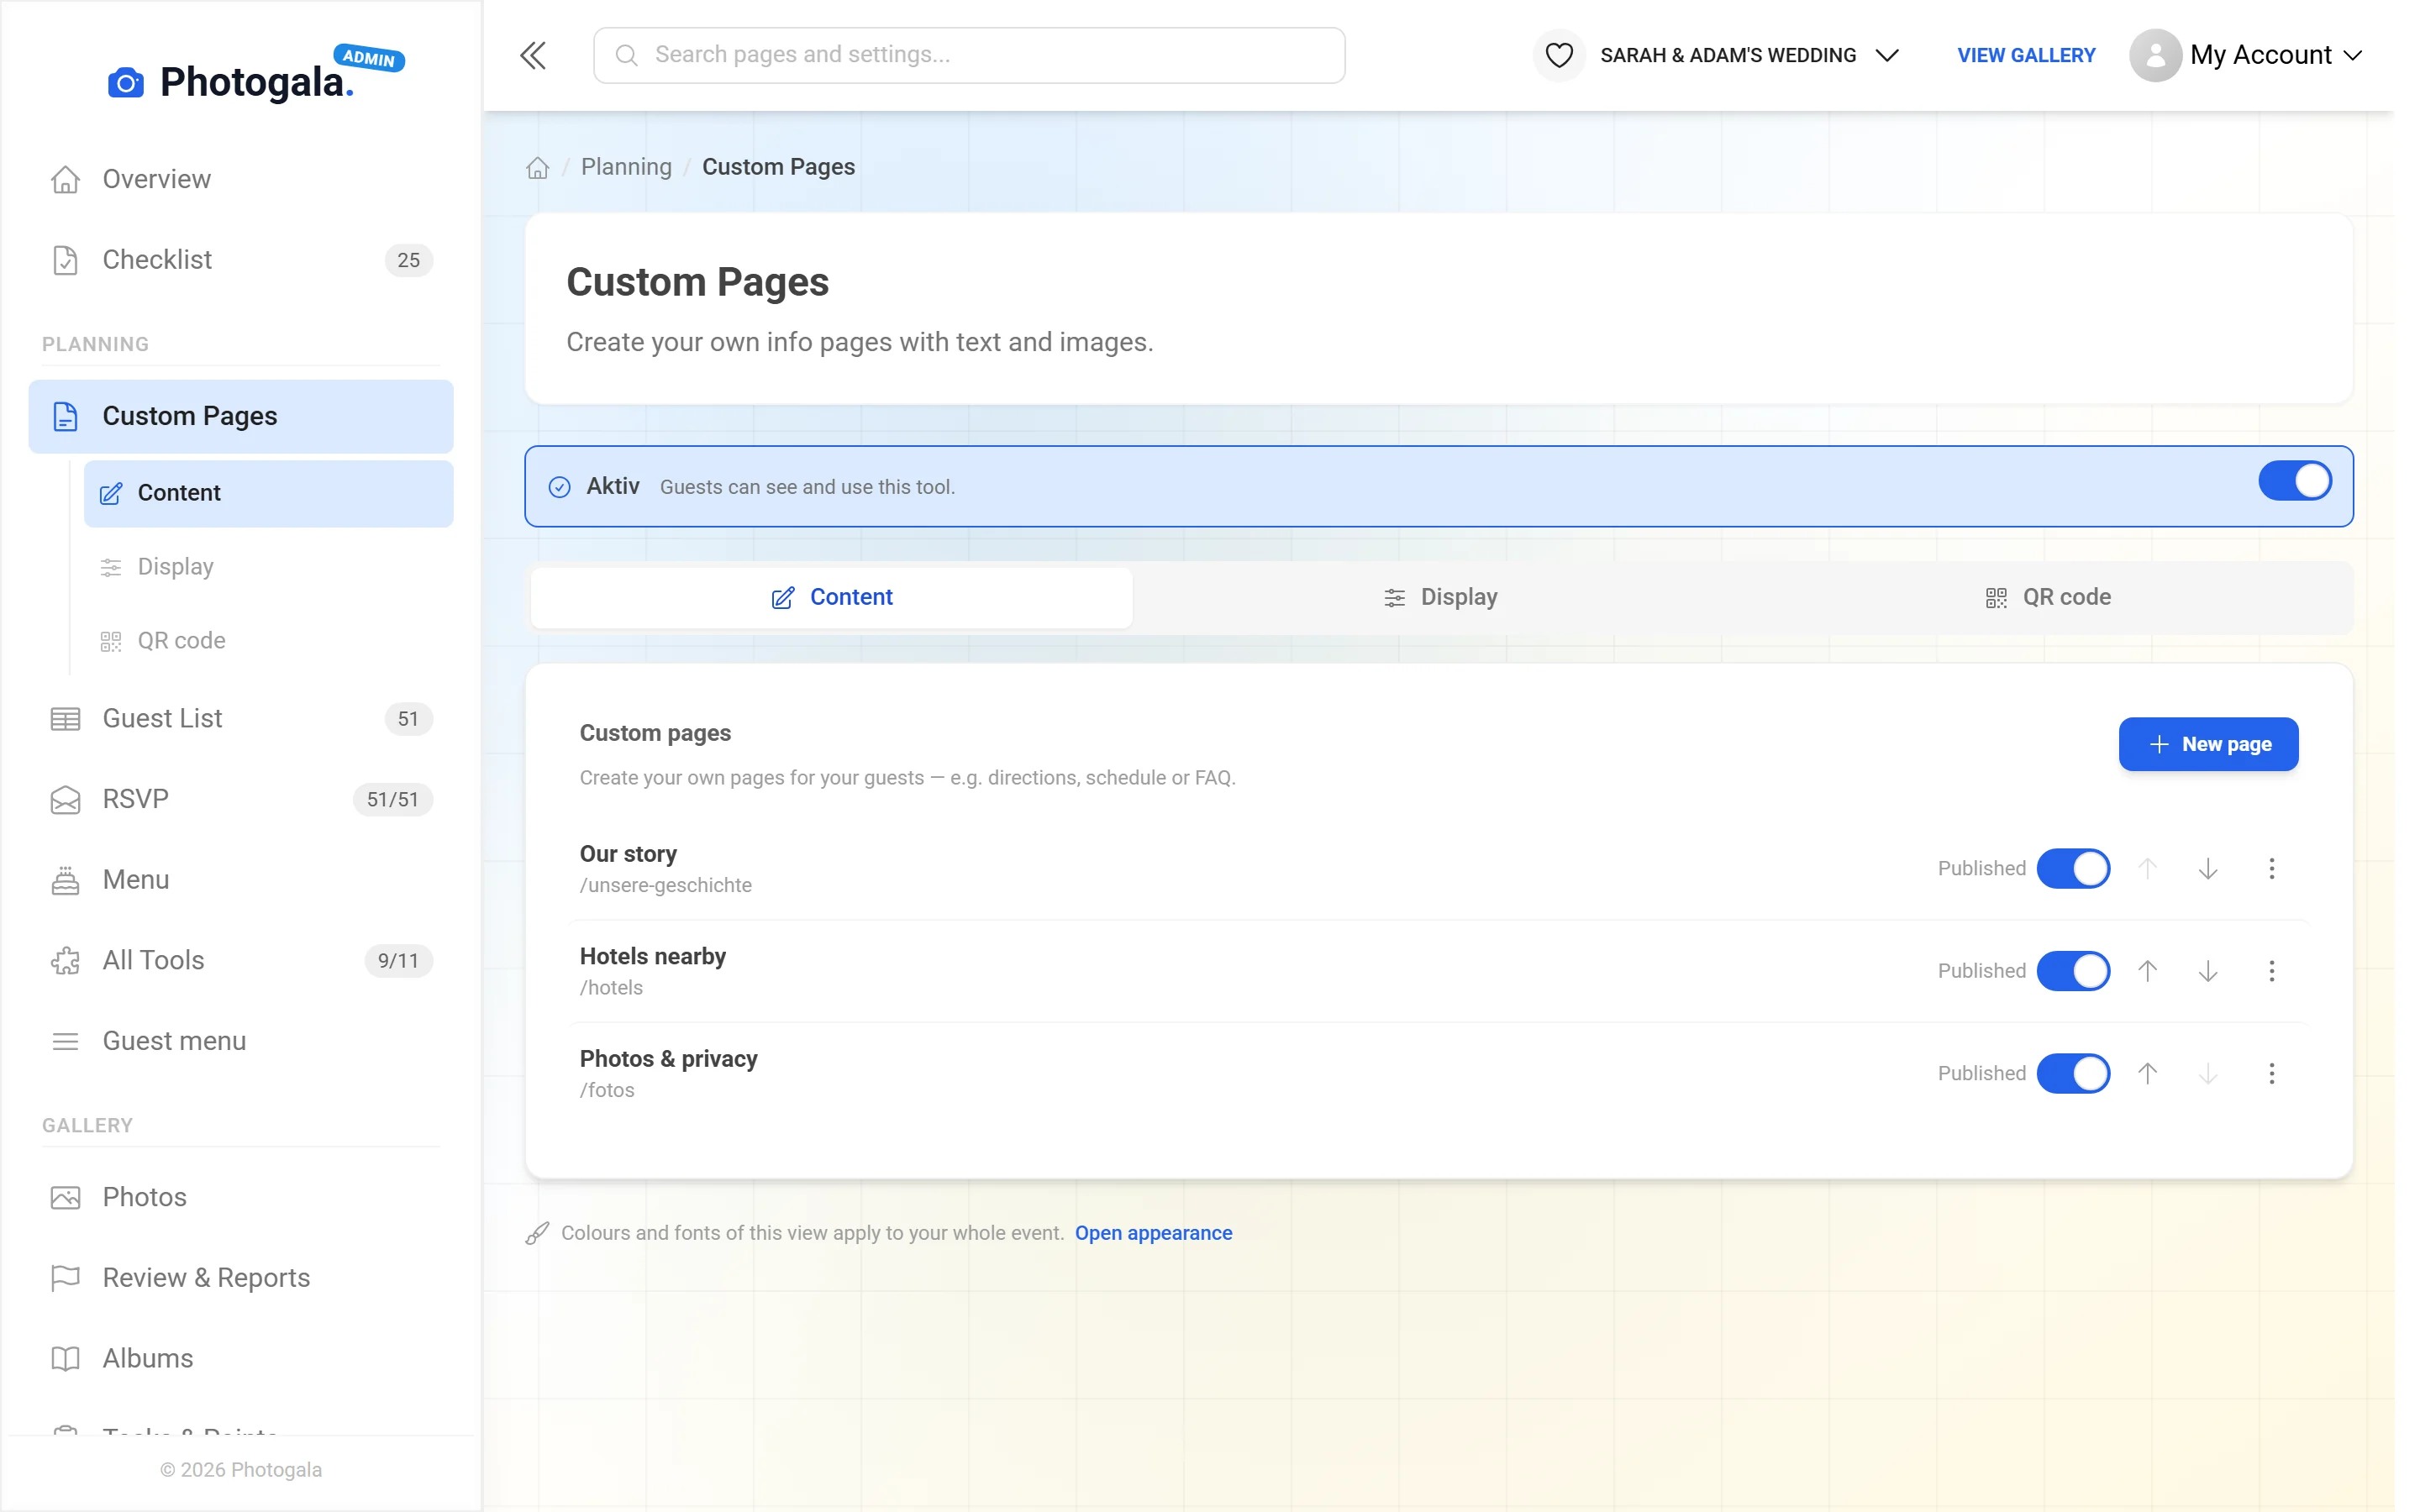Image resolution: width=2420 pixels, height=1512 pixels.
Task: Click the RSVP 51/51 badge
Action: pos(392,799)
